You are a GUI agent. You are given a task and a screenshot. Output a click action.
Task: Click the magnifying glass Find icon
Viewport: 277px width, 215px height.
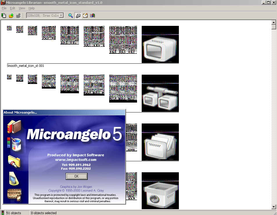pyautogui.click(x=71, y=16)
